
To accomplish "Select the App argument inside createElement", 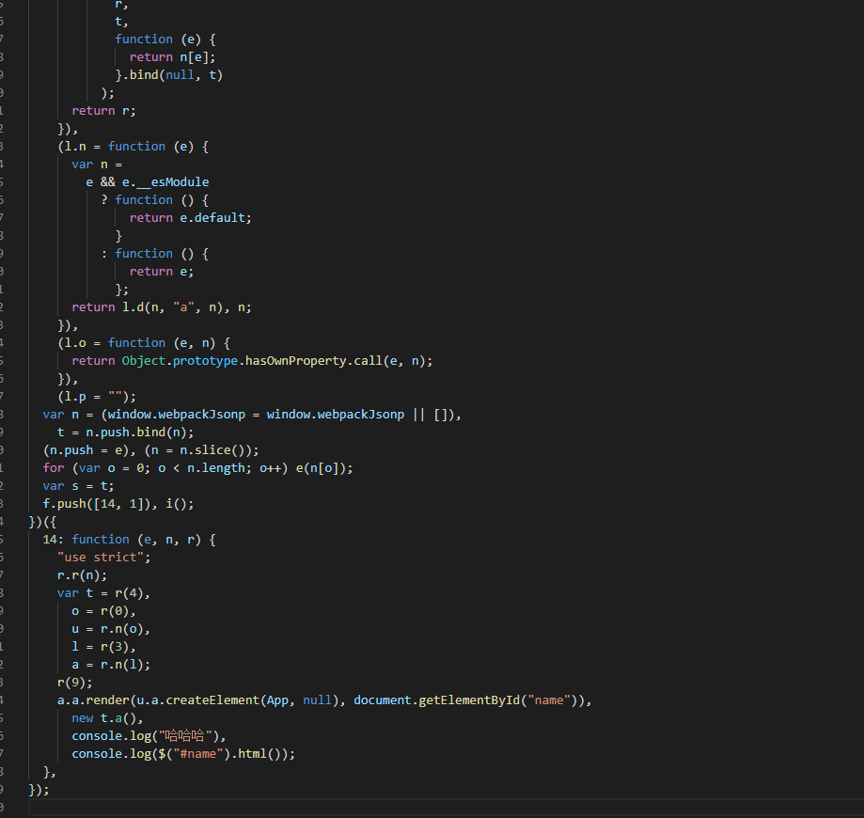I will point(281,700).
